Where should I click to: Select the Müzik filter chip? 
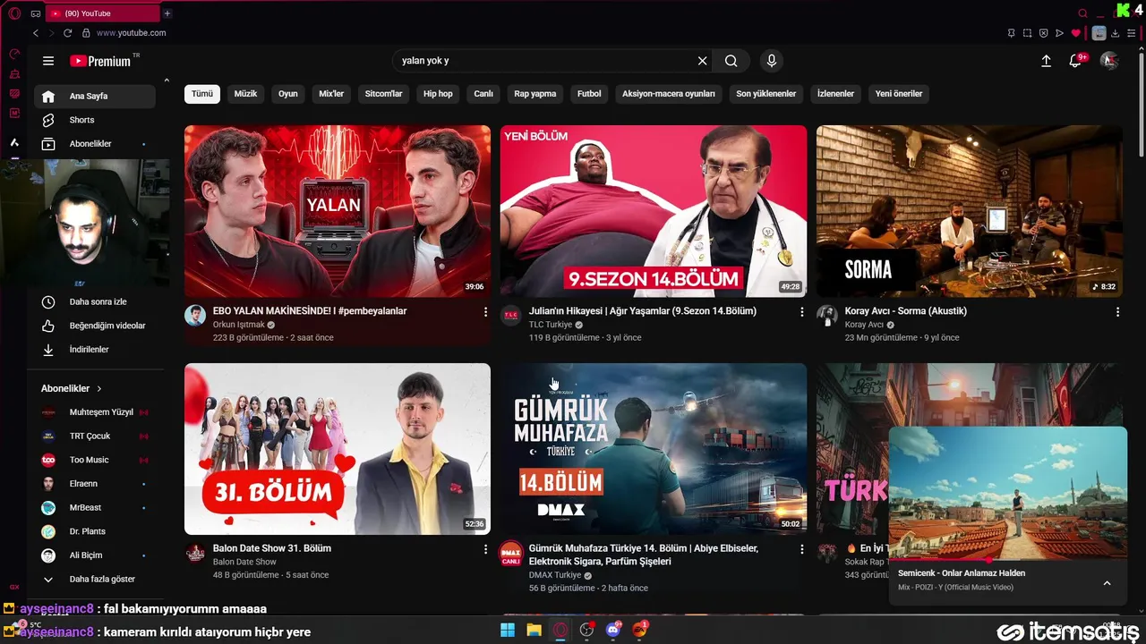[x=245, y=94]
